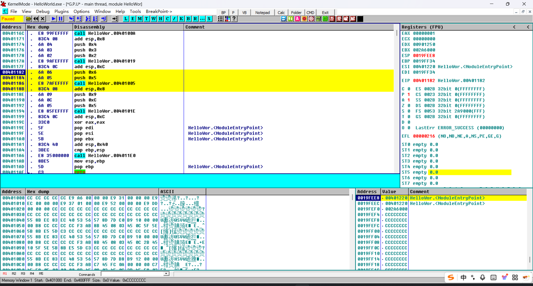533x286 pixels.
Task: Click rightmost arrow in Registers header
Action: [528, 27]
